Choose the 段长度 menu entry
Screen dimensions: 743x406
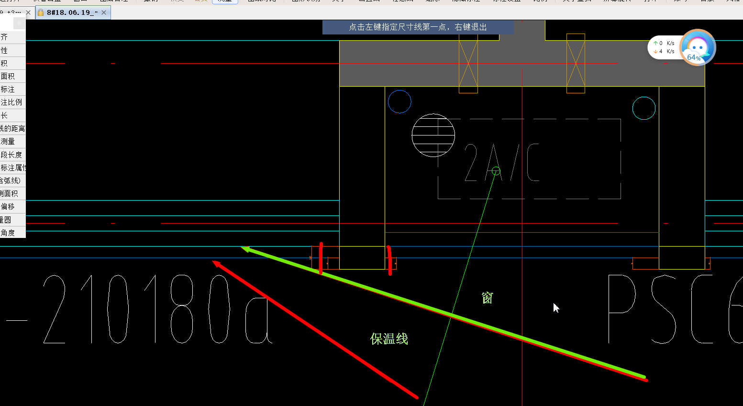[12, 155]
